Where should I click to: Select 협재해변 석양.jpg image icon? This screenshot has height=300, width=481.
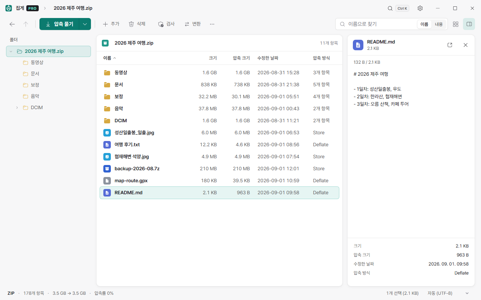pos(107,157)
